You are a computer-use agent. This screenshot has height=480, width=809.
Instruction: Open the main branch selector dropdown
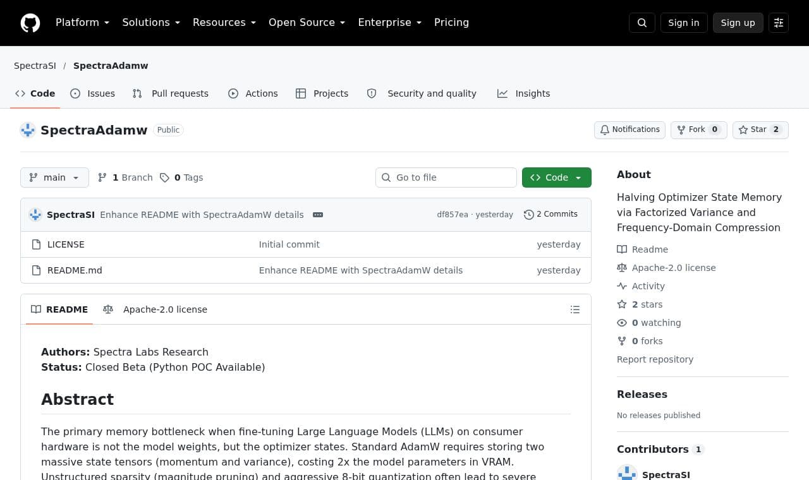pyautogui.click(x=54, y=177)
